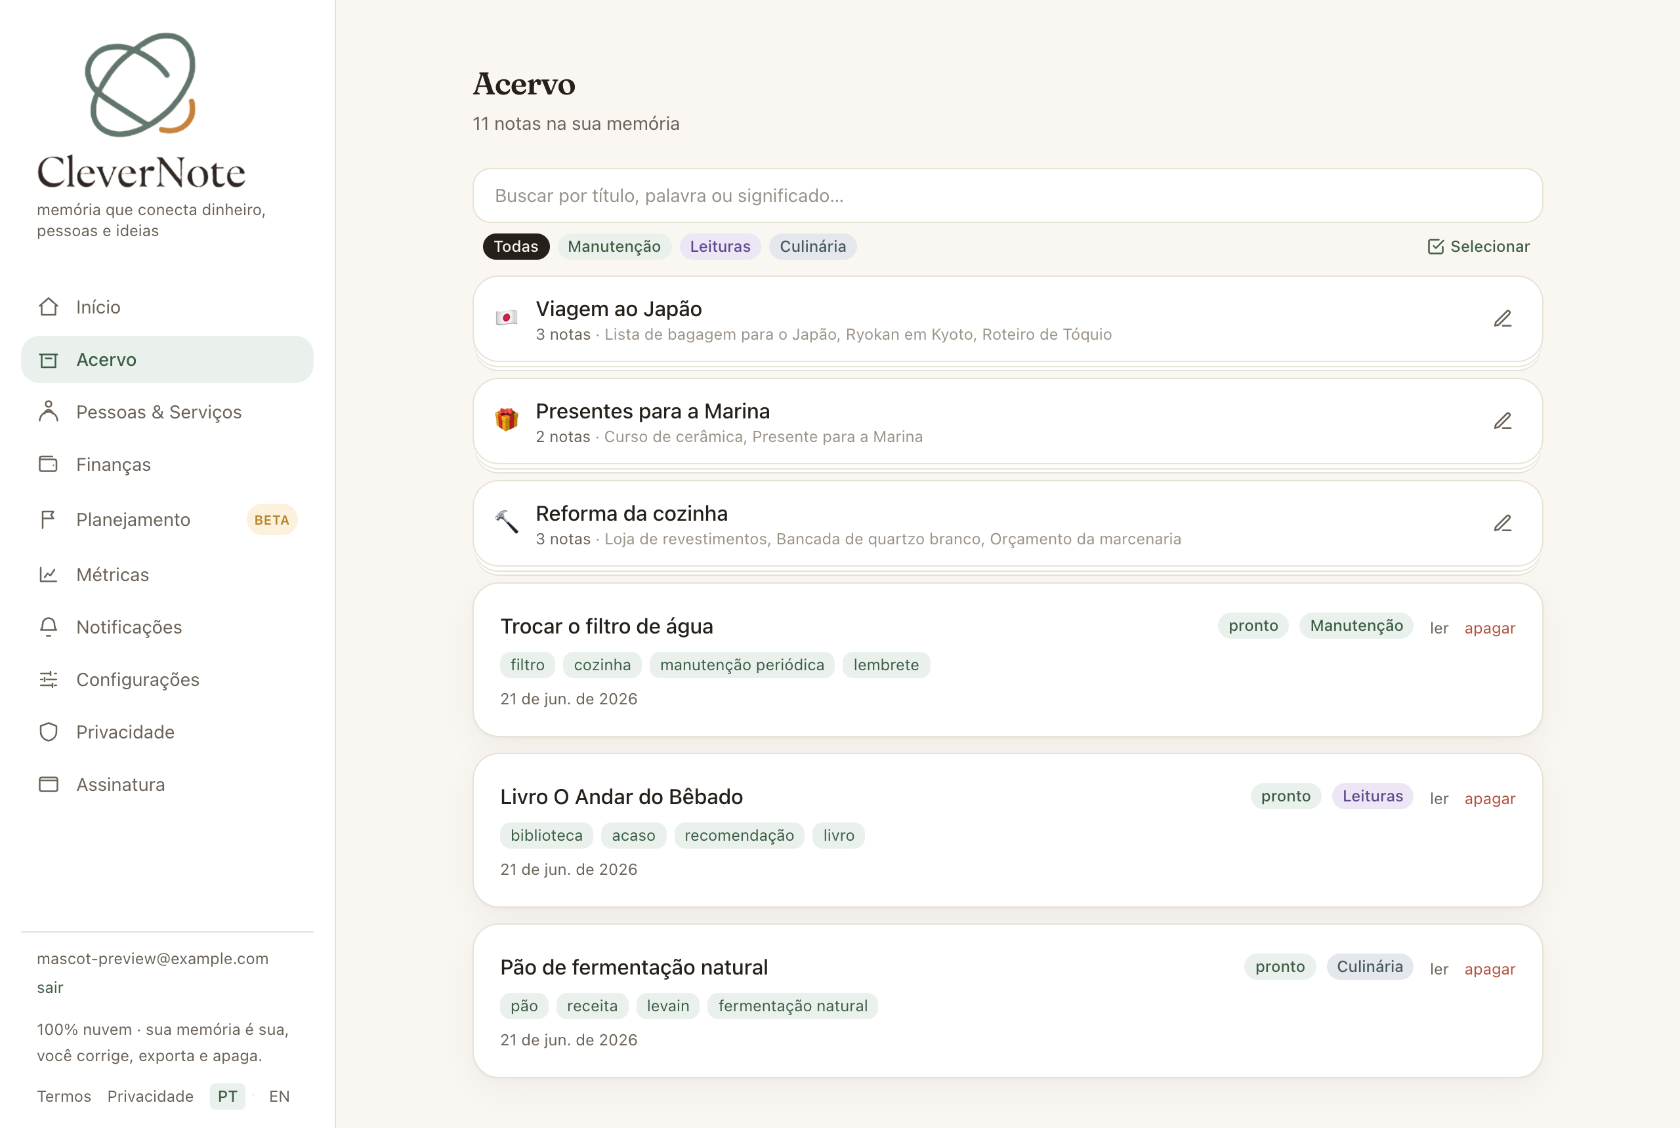Click the Notificações bell icon

point(48,626)
